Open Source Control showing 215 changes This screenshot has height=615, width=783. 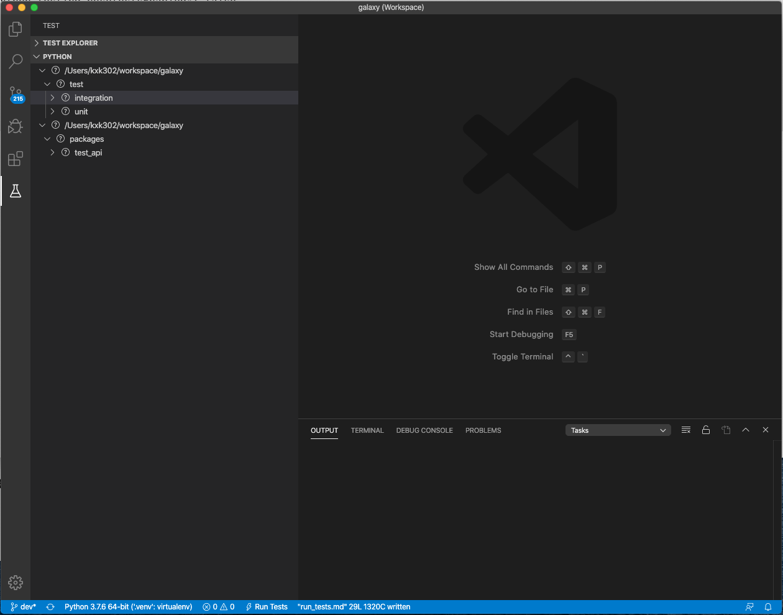[15, 93]
